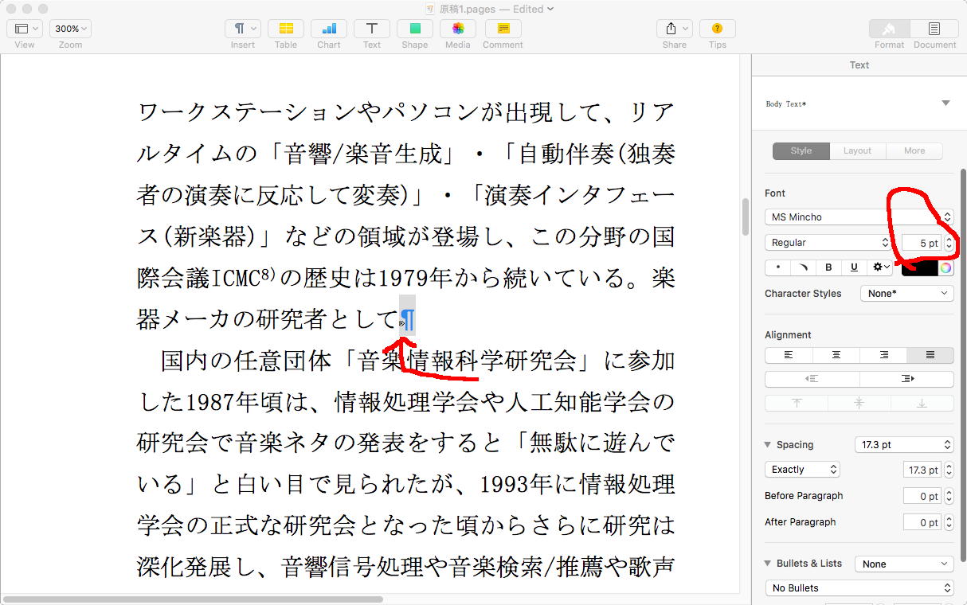
Task: Toggle bold formatting
Action: [x=828, y=267]
